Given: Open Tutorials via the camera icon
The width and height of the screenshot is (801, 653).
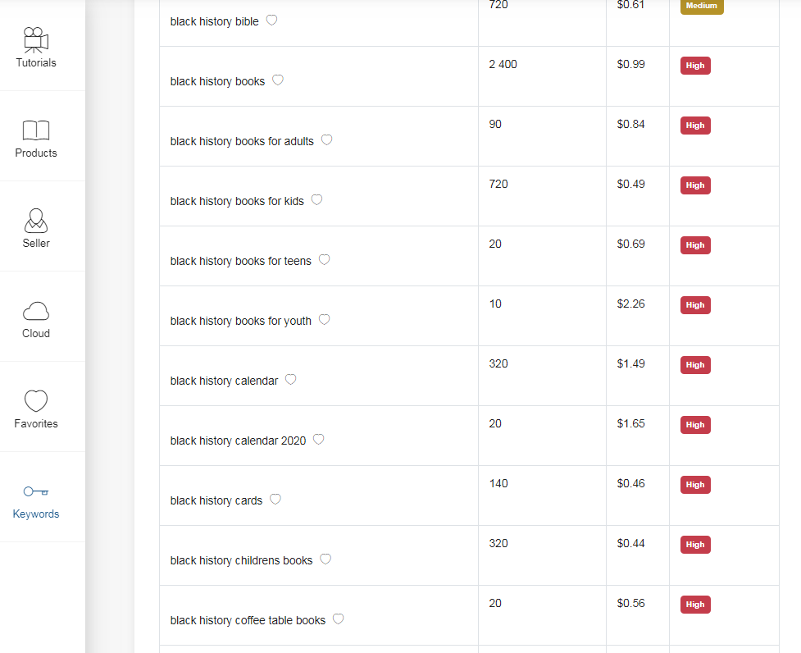Looking at the screenshot, I should tap(36, 40).
